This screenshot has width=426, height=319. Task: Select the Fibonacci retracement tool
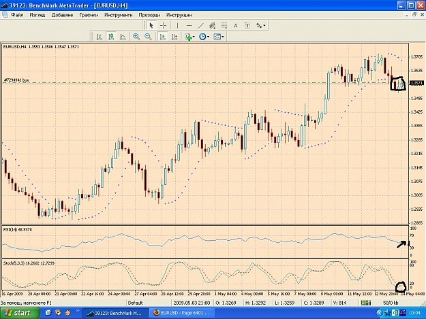click(x=224, y=26)
